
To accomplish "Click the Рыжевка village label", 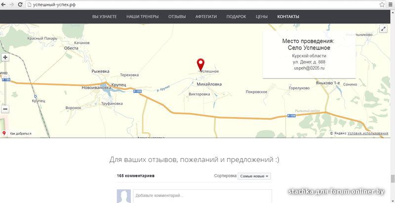I will [x=101, y=71].
